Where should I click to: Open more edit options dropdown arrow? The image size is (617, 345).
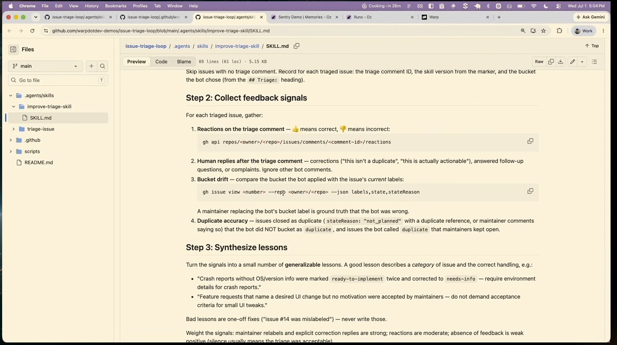(x=582, y=62)
